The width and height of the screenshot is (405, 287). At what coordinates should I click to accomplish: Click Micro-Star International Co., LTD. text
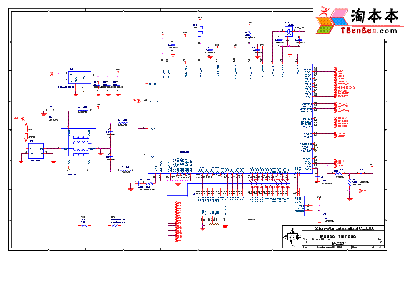[338, 228]
